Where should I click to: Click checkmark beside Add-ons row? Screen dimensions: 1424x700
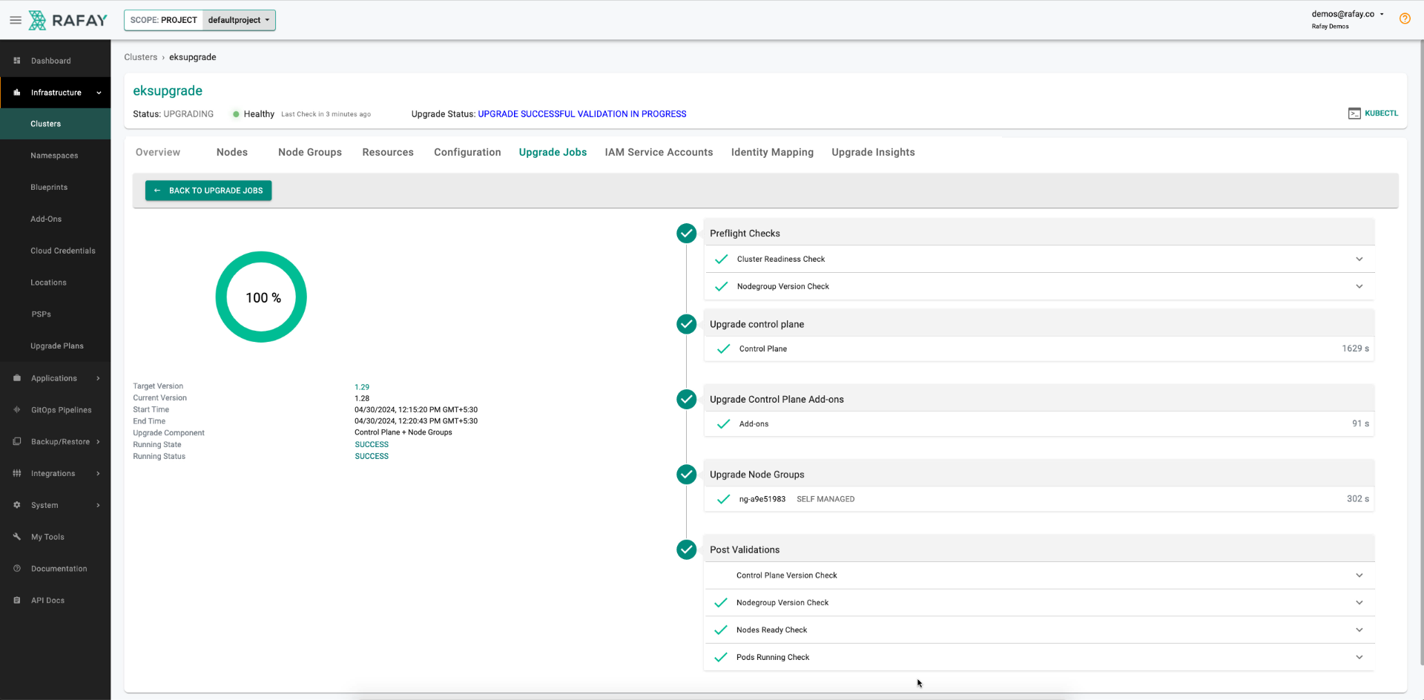coord(723,424)
